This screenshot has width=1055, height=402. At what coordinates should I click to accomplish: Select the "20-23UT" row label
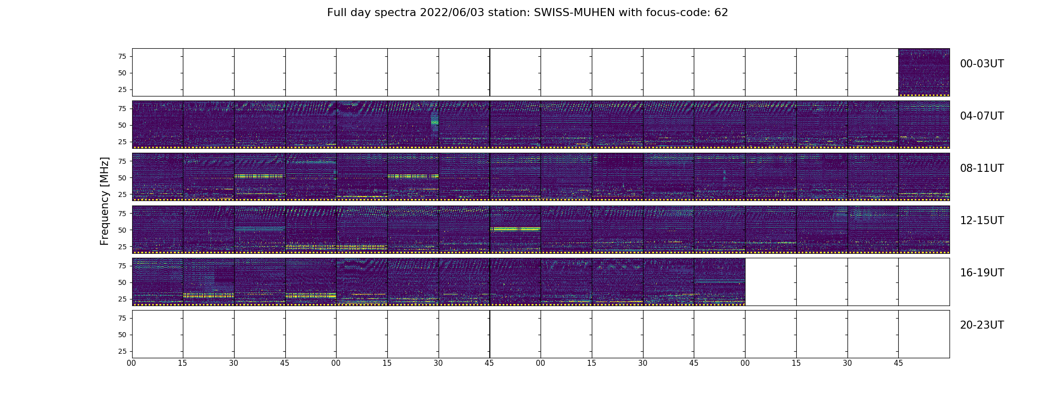point(982,325)
